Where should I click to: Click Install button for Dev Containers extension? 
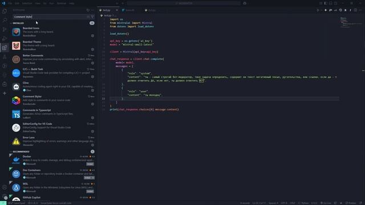point(87,178)
